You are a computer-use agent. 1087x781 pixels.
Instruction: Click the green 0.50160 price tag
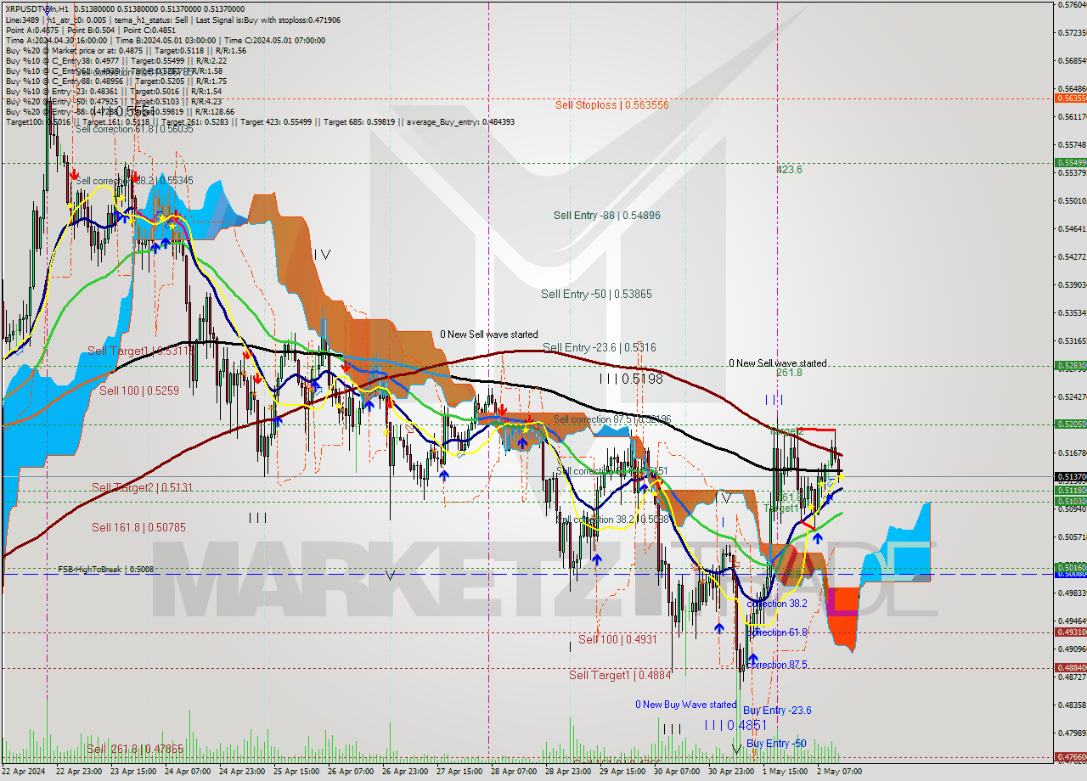coord(1071,566)
